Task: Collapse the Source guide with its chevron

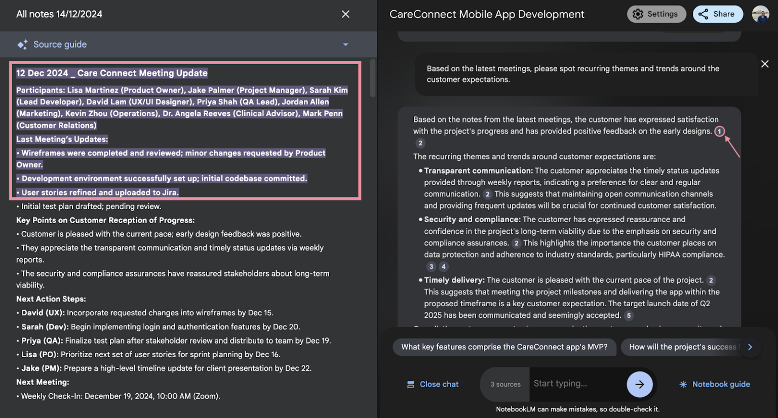Action: click(x=345, y=44)
